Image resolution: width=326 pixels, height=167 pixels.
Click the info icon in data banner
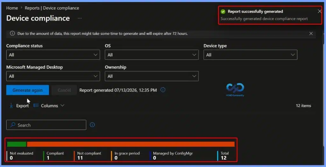[12, 33]
